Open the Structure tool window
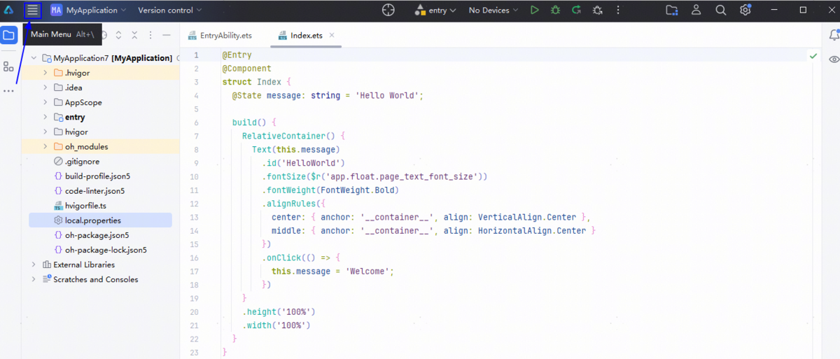The width and height of the screenshot is (840, 359). pyautogui.click(x=8, y=66)
